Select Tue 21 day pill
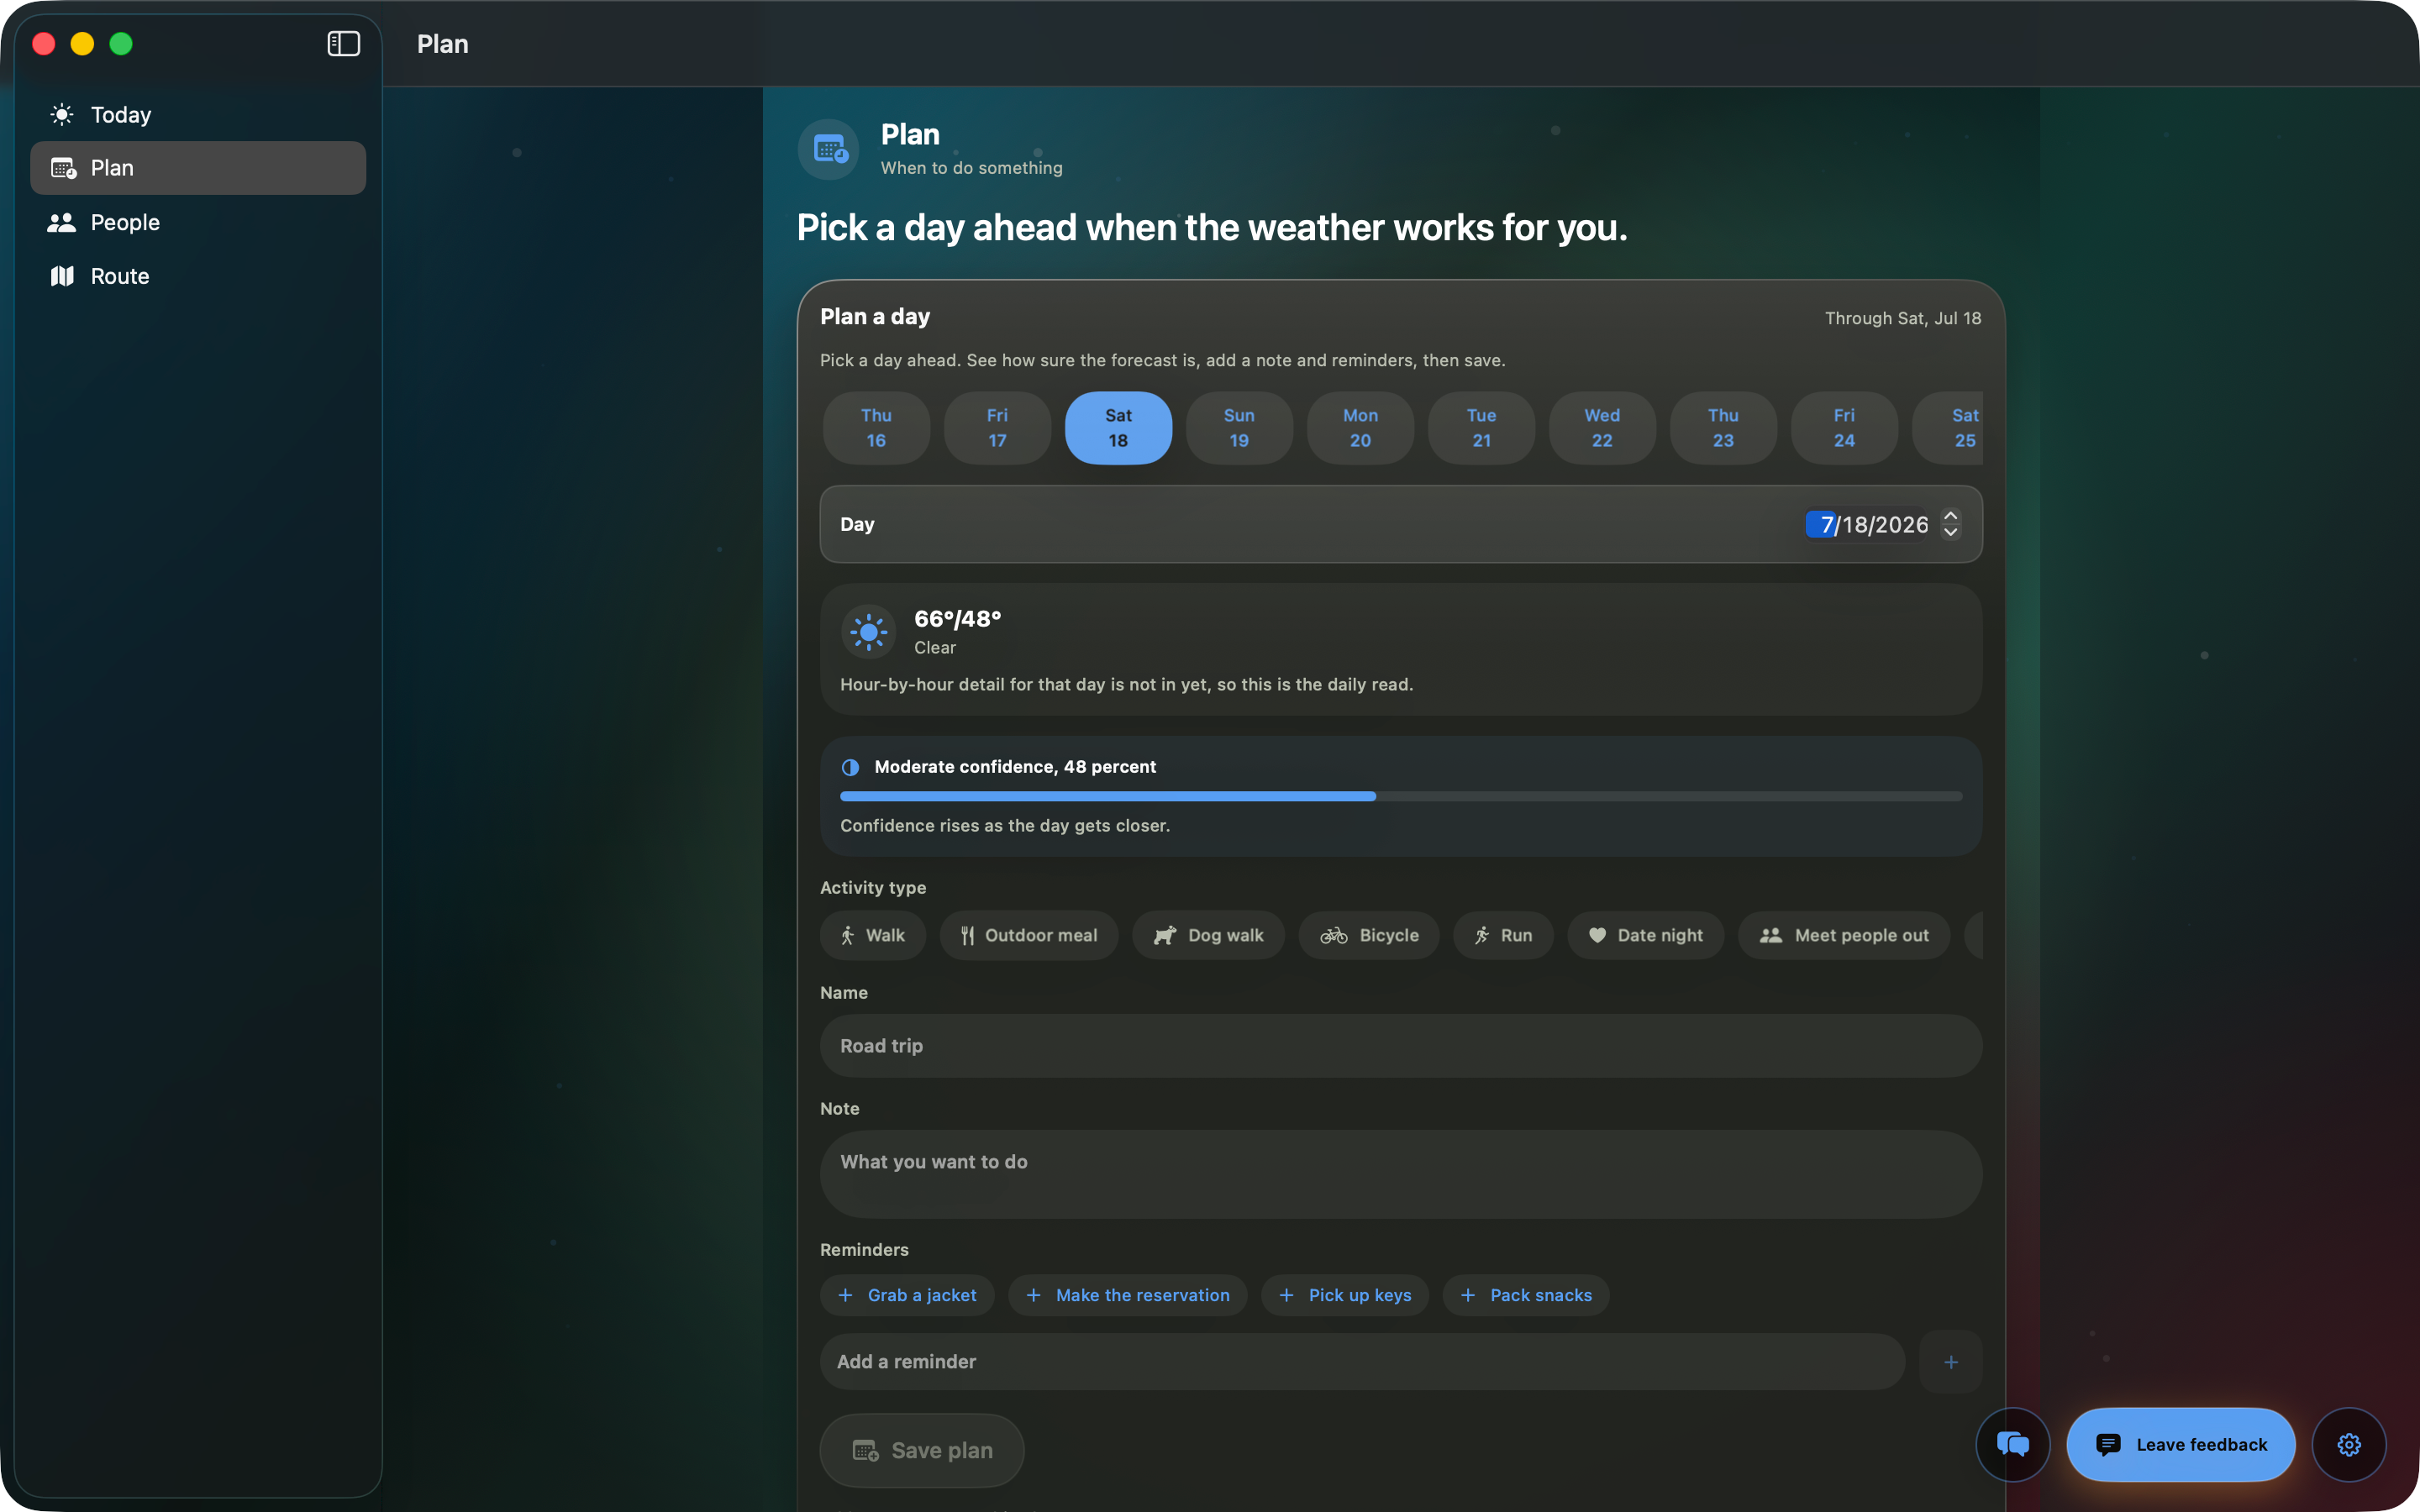2420x1512 pixels. [1481, 428]
